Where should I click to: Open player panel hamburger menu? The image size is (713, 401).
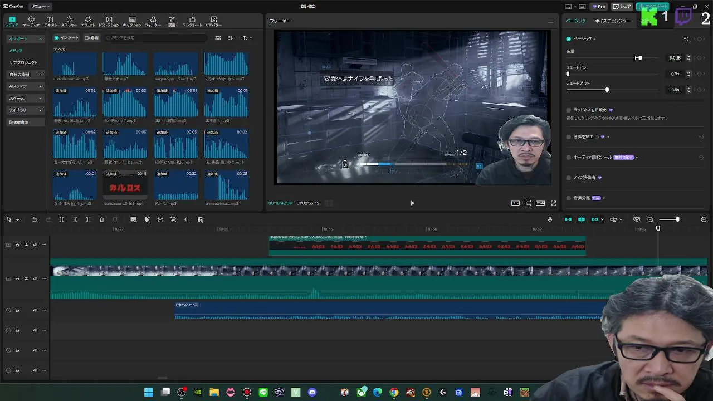tap(550, 21)
